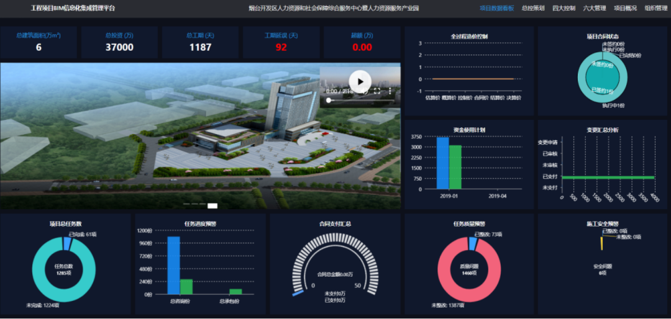This screenshot has width=671, height=319.
Task: Go to 总控策划 menu item
Action: [533, 8]
